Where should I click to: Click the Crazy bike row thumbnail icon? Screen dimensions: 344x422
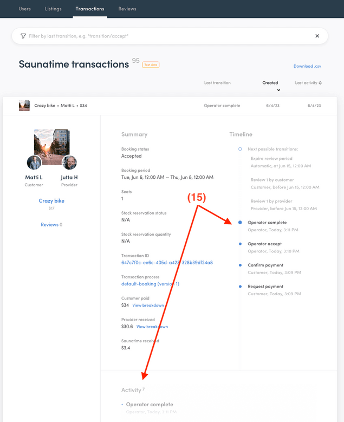(24, 106)
